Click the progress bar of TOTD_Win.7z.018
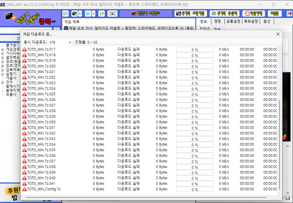This screenshot has height=203, width=293. tap(195, 55)
